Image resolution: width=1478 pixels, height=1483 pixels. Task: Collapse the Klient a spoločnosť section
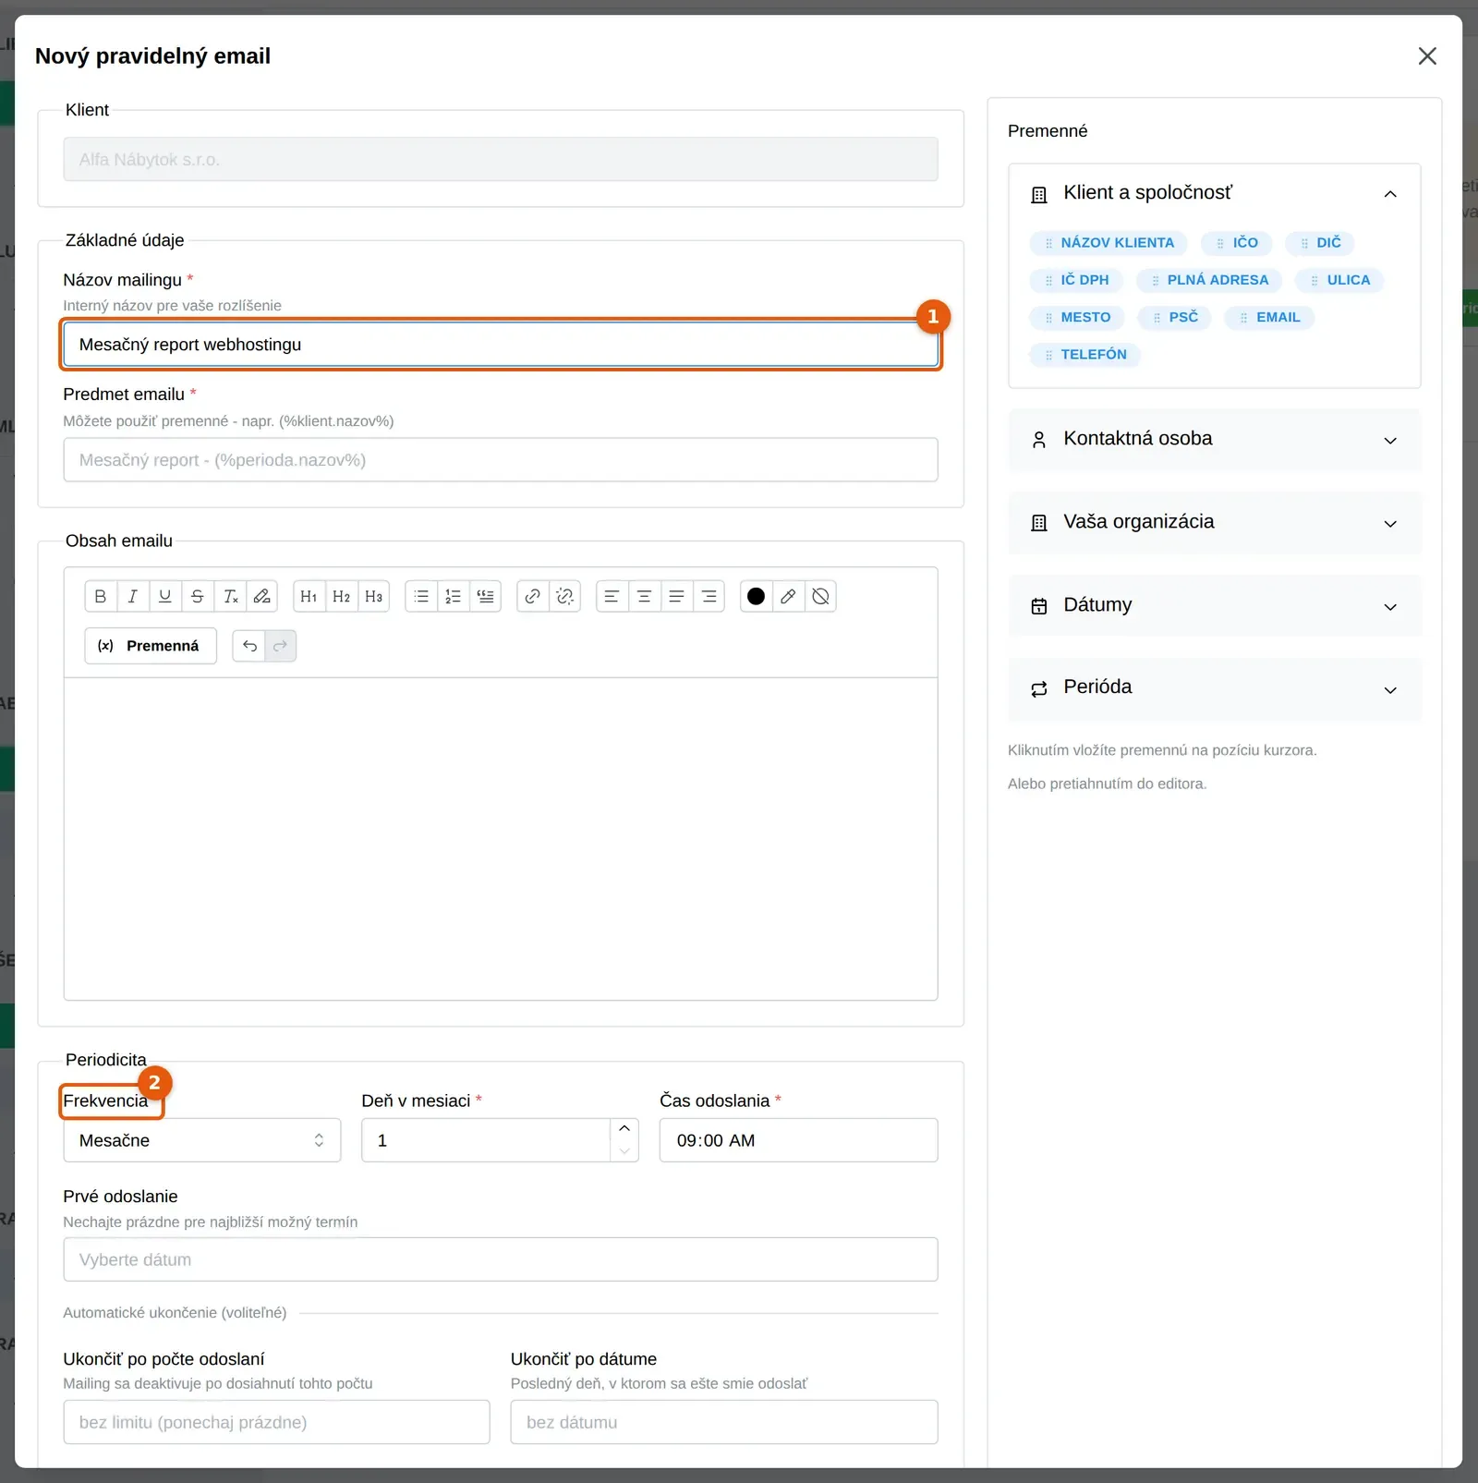(1215, 193)
